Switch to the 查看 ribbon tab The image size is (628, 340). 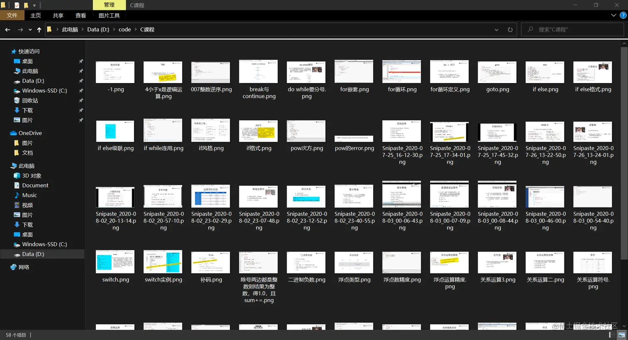coord(81,15)
